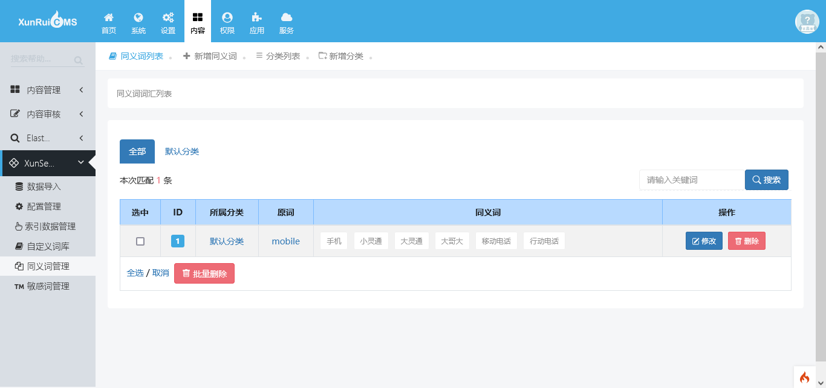
Task: Focus the 搜索帮助 sidebar search field
Action: 40,59
